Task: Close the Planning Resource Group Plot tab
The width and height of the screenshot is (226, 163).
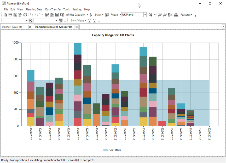Action: (77, 27)
